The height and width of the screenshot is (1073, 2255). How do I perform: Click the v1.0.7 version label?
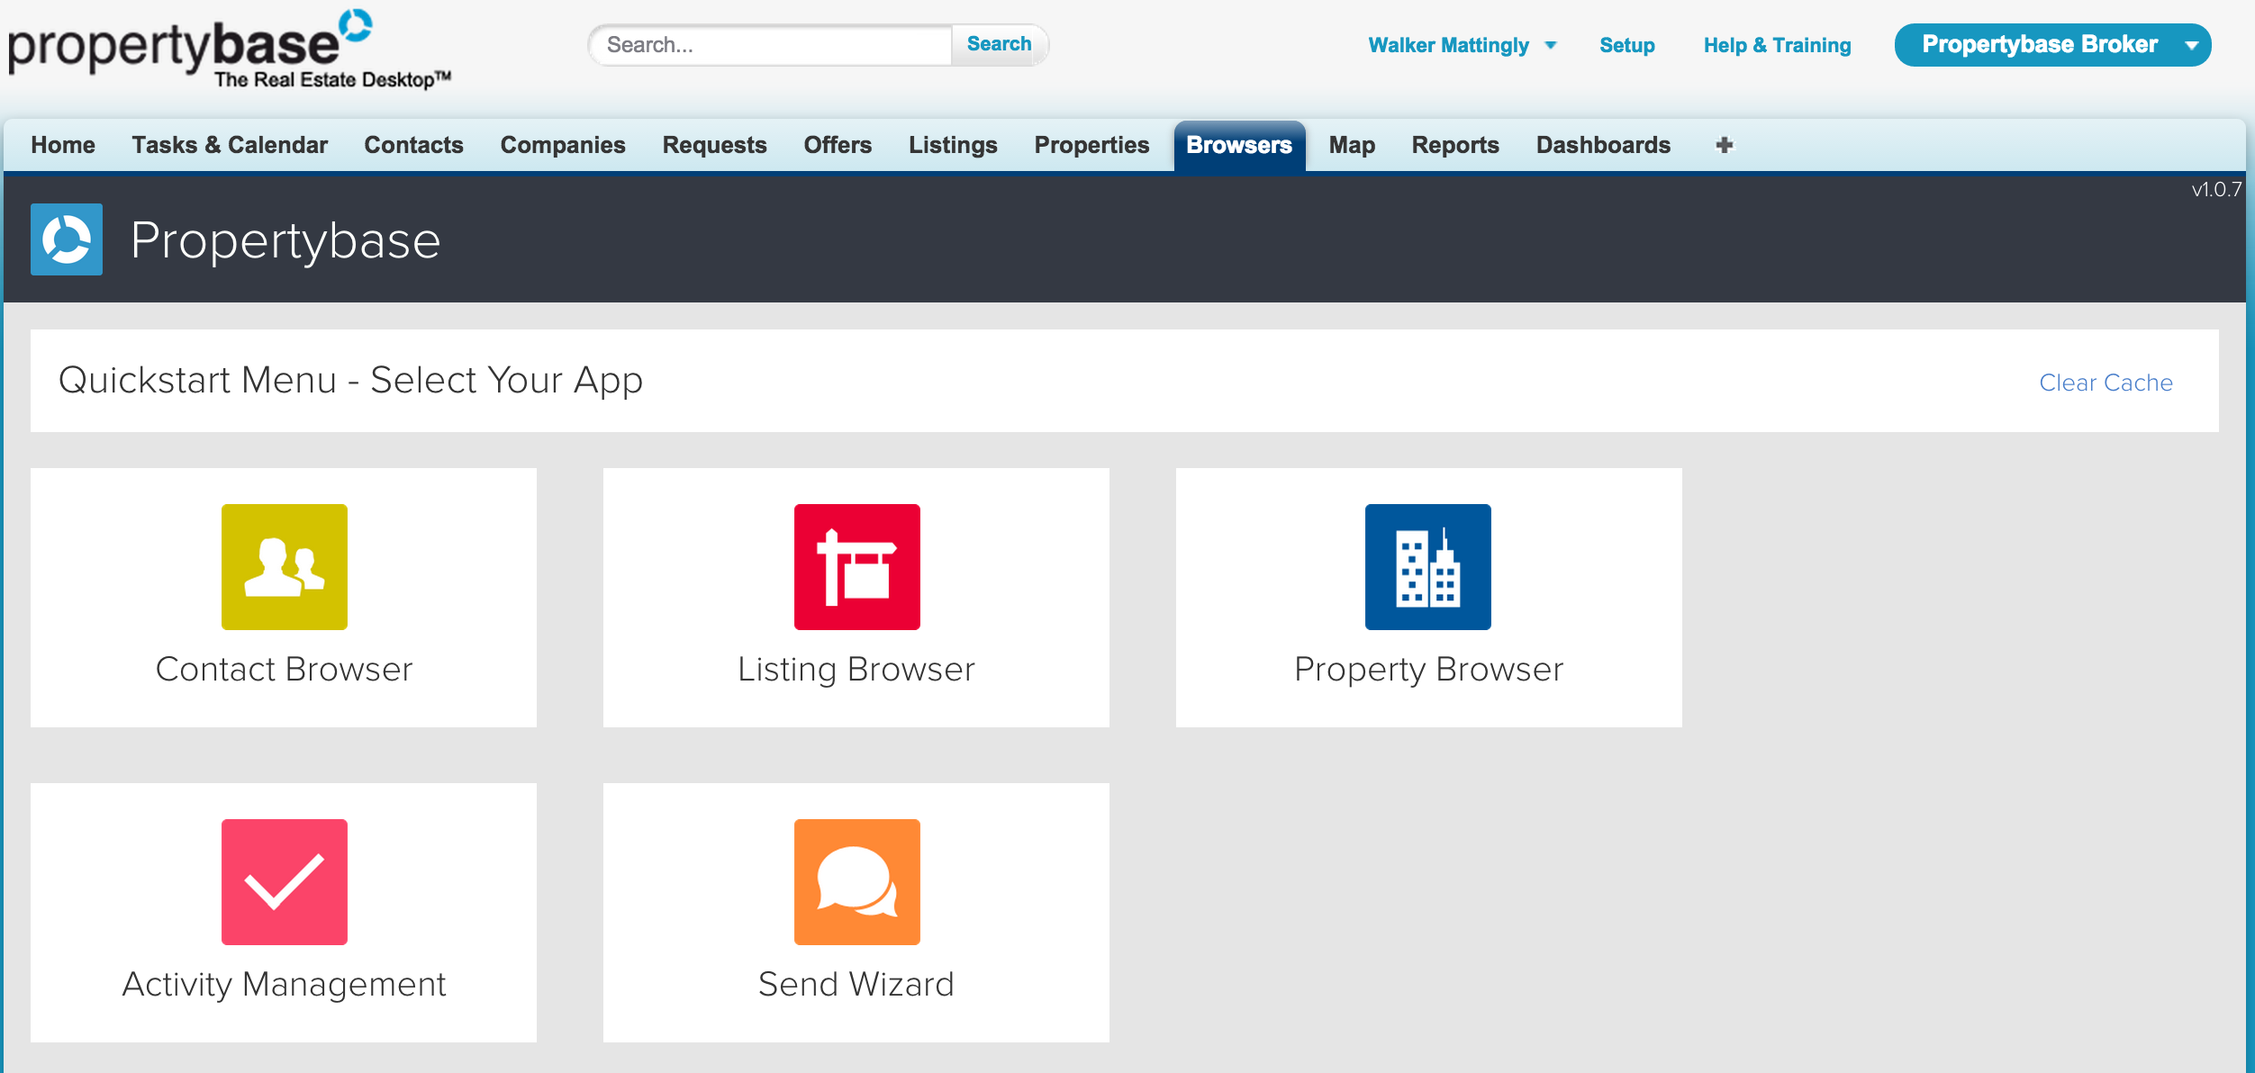2216,189
